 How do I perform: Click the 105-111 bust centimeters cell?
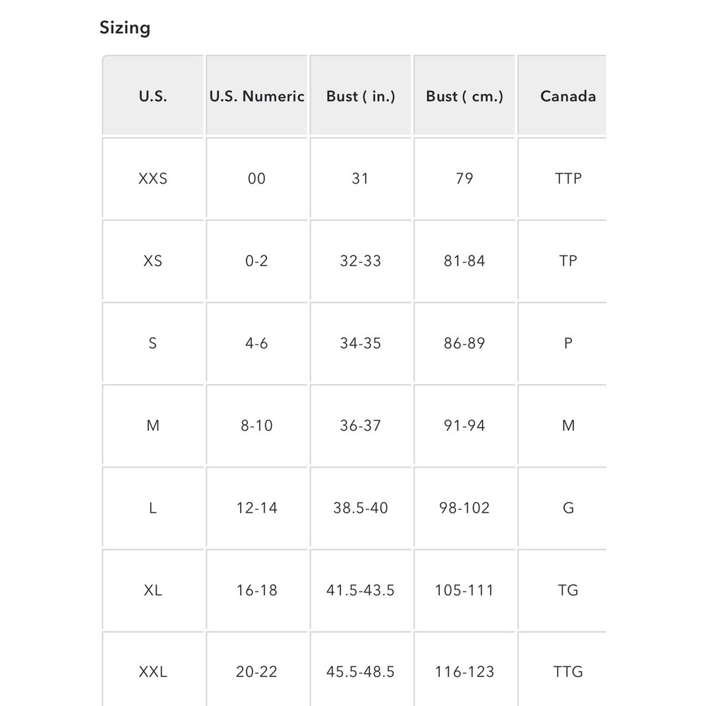[x=465, y=590]
